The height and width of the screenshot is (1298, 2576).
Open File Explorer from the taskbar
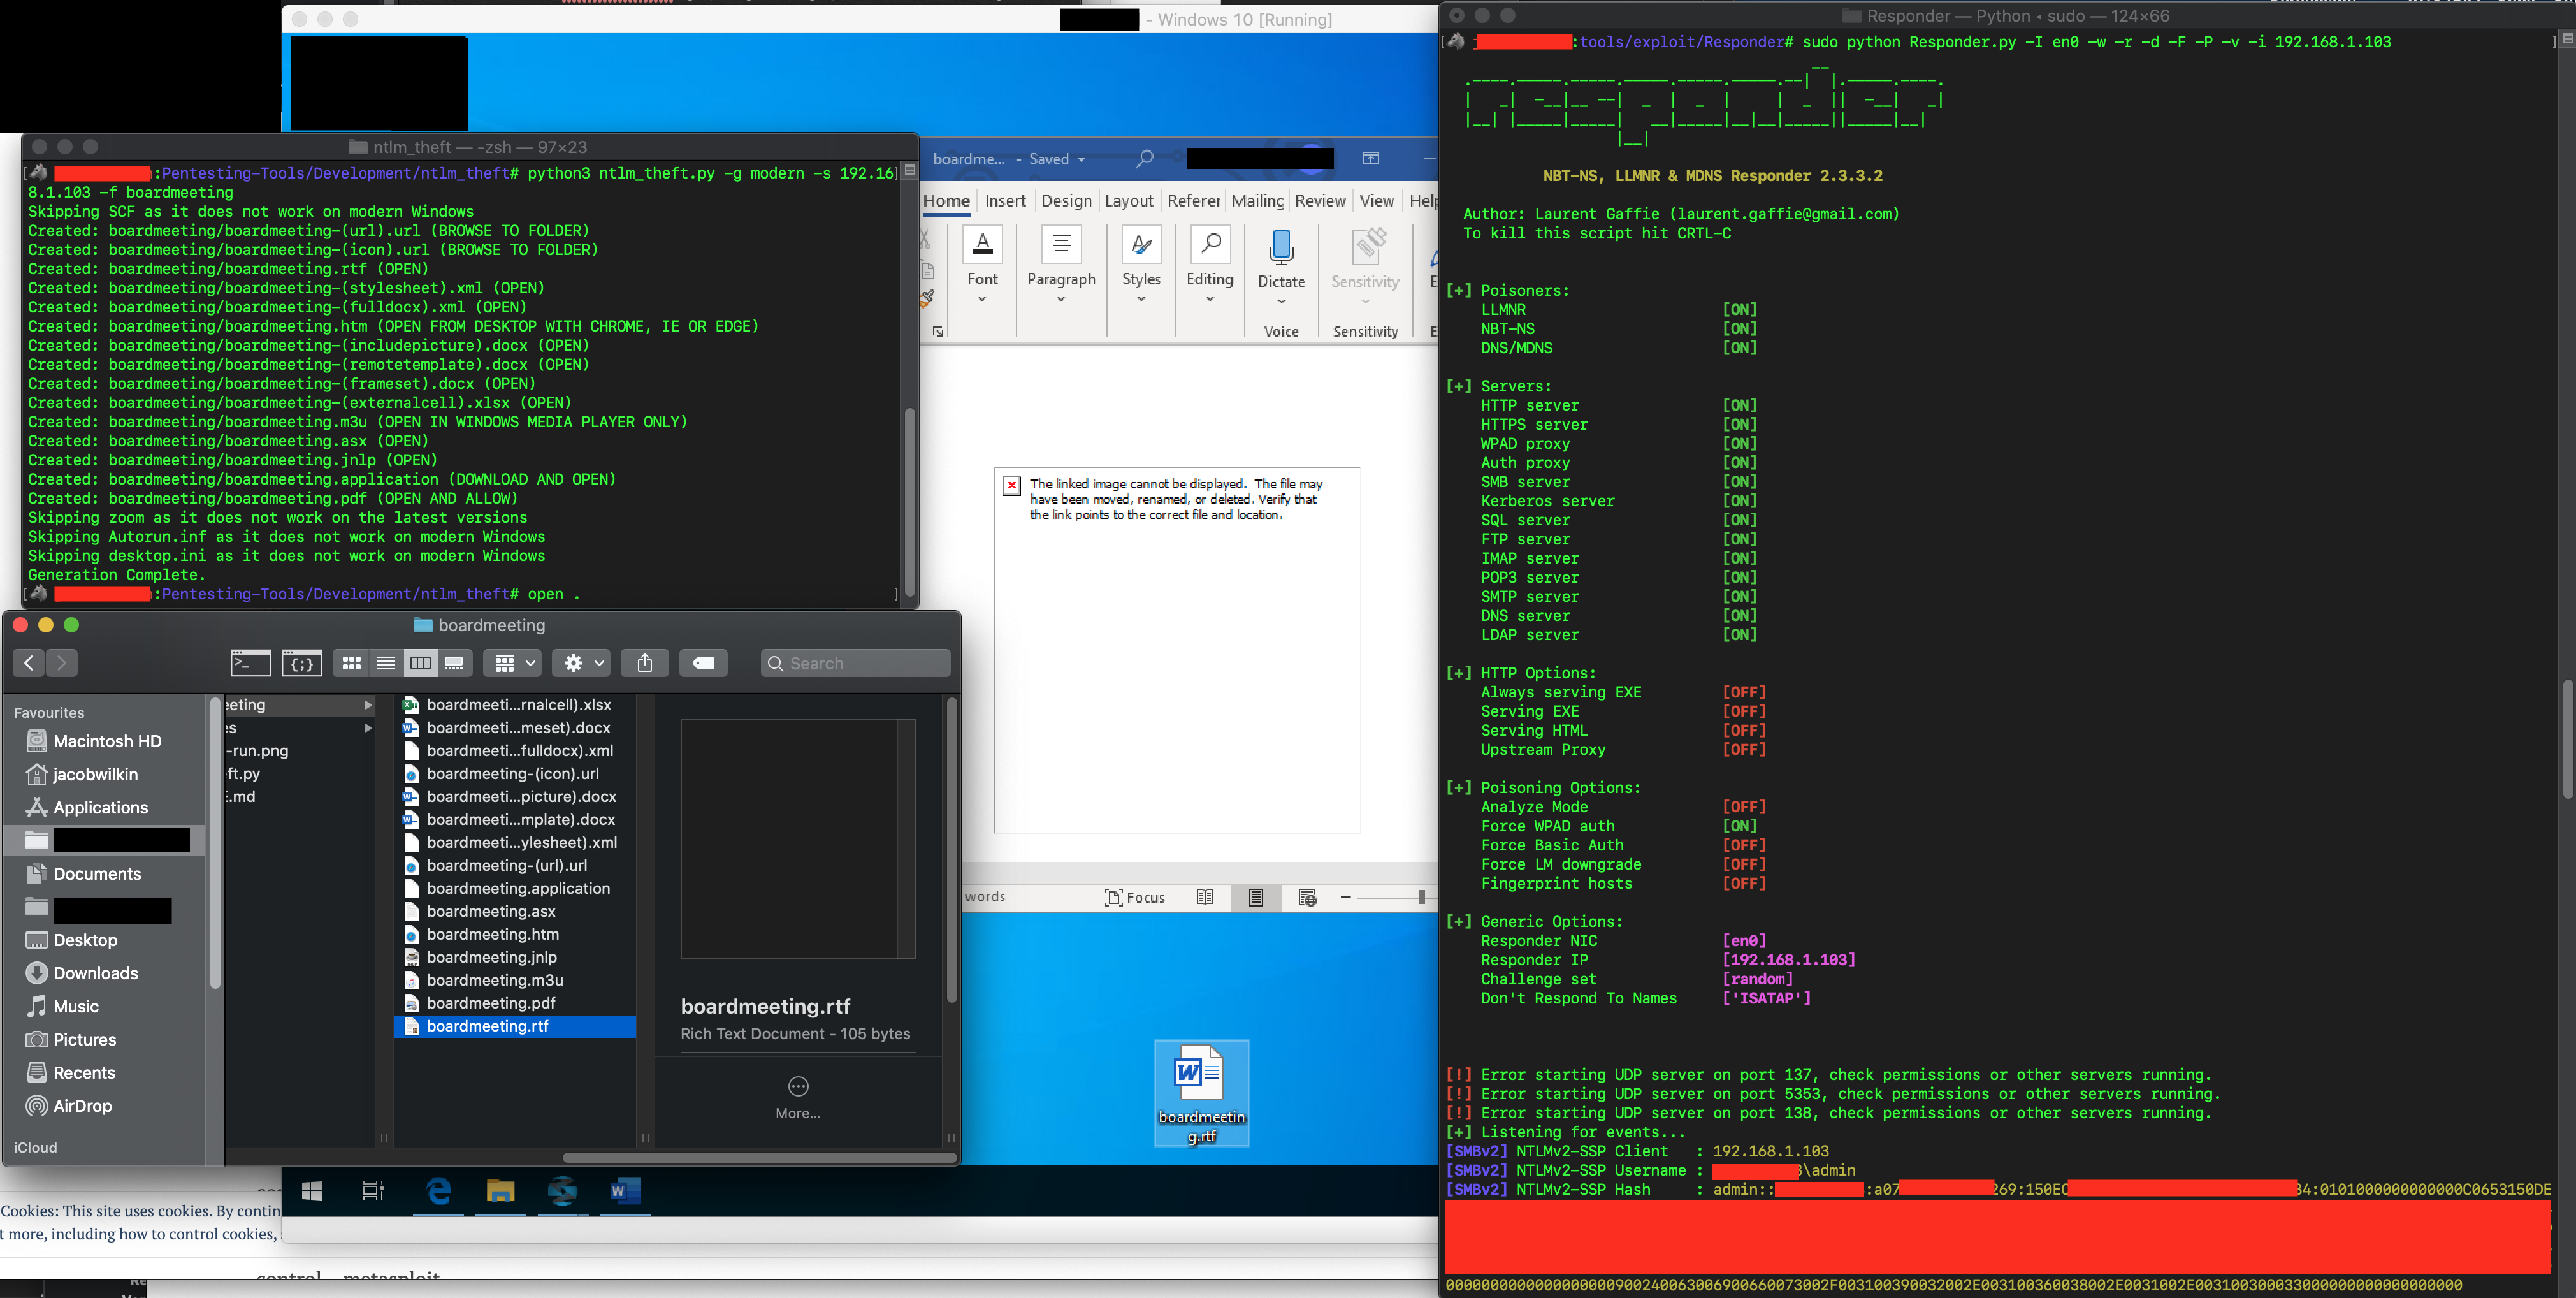[x=500, y=1190]
